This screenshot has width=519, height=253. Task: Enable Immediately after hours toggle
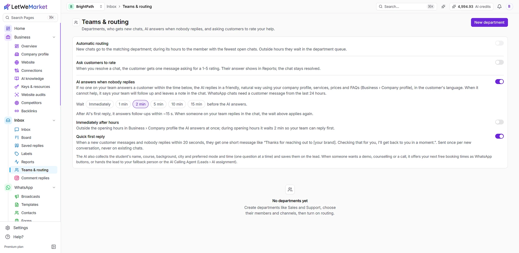click(x=499, y=122)
